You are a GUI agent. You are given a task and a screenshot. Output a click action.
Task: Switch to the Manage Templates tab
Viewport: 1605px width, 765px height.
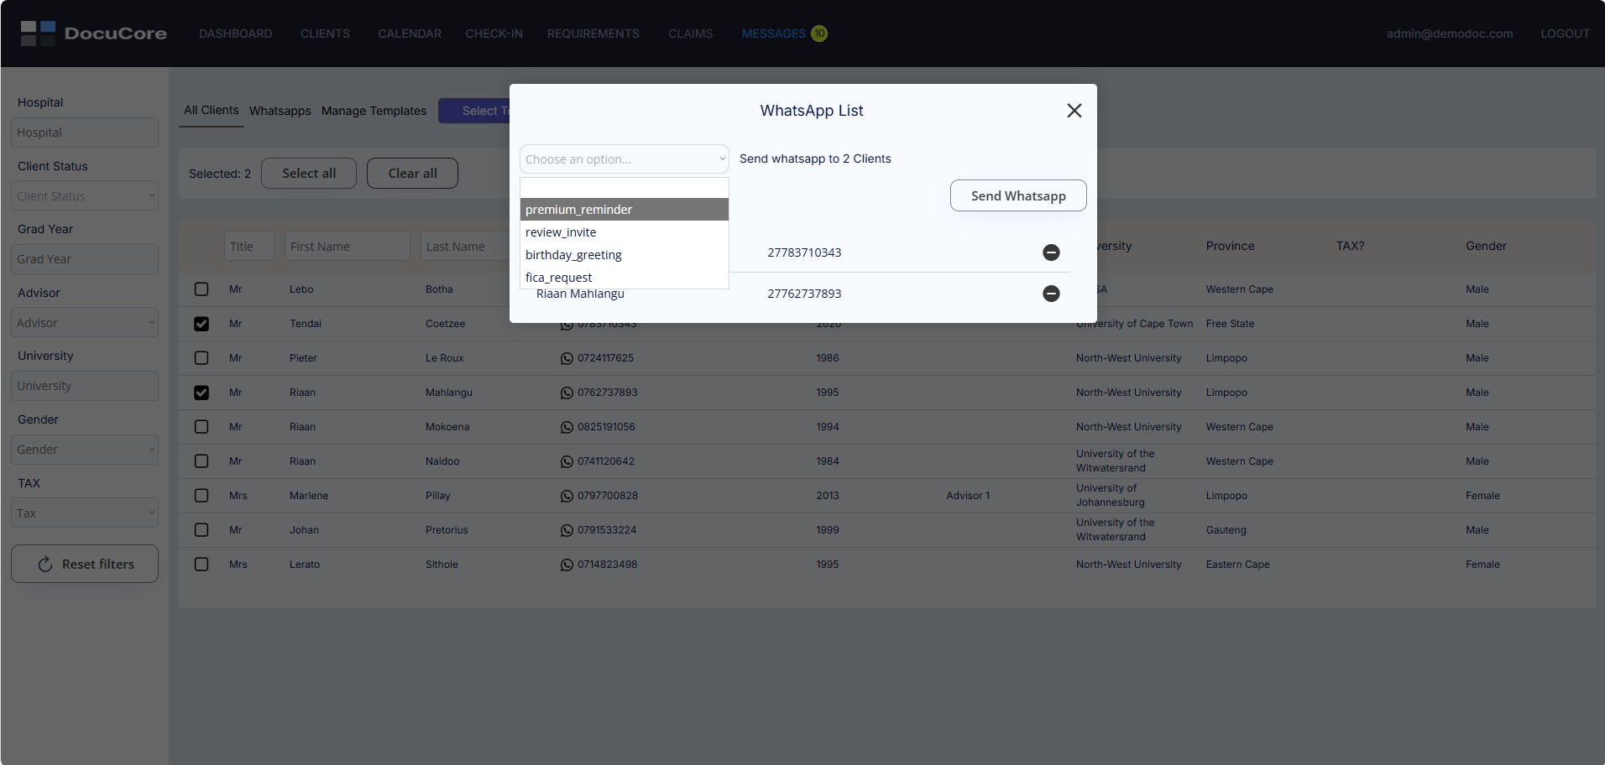374,111
